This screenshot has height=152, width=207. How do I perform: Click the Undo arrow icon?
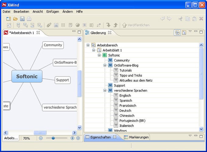(162, 19)
